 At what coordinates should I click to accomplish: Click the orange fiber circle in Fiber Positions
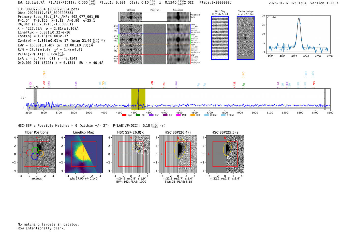coord(40,154)
